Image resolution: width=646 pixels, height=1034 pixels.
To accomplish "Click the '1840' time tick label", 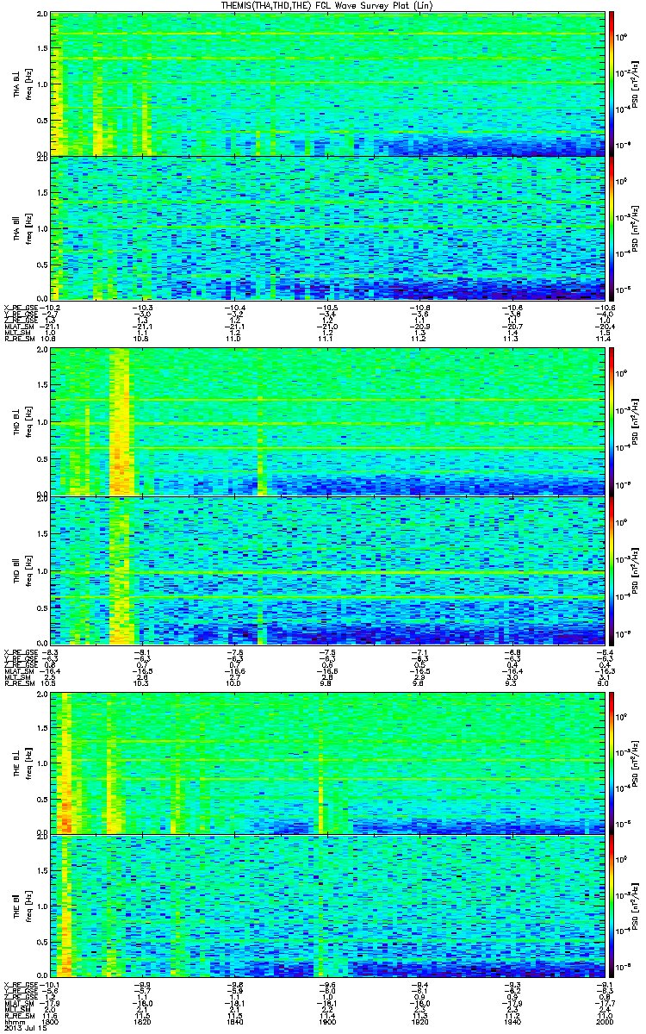I will (235, 1021).
